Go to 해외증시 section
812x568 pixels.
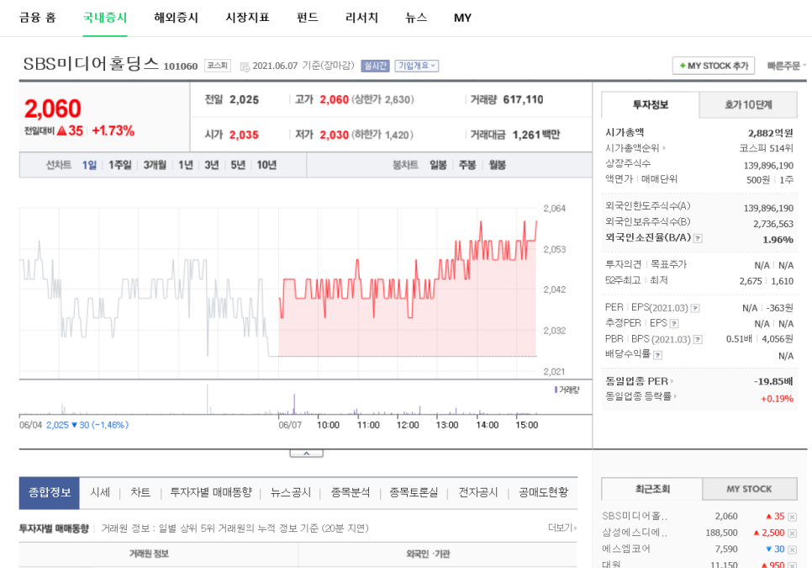point(176,18)
